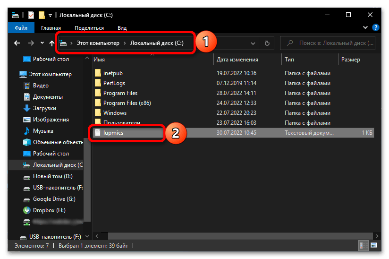This screenshot has width=389, height=259.
Task: Open Customize Quick Access Toolbar dropdown
Action: click(x=50, y=15)
